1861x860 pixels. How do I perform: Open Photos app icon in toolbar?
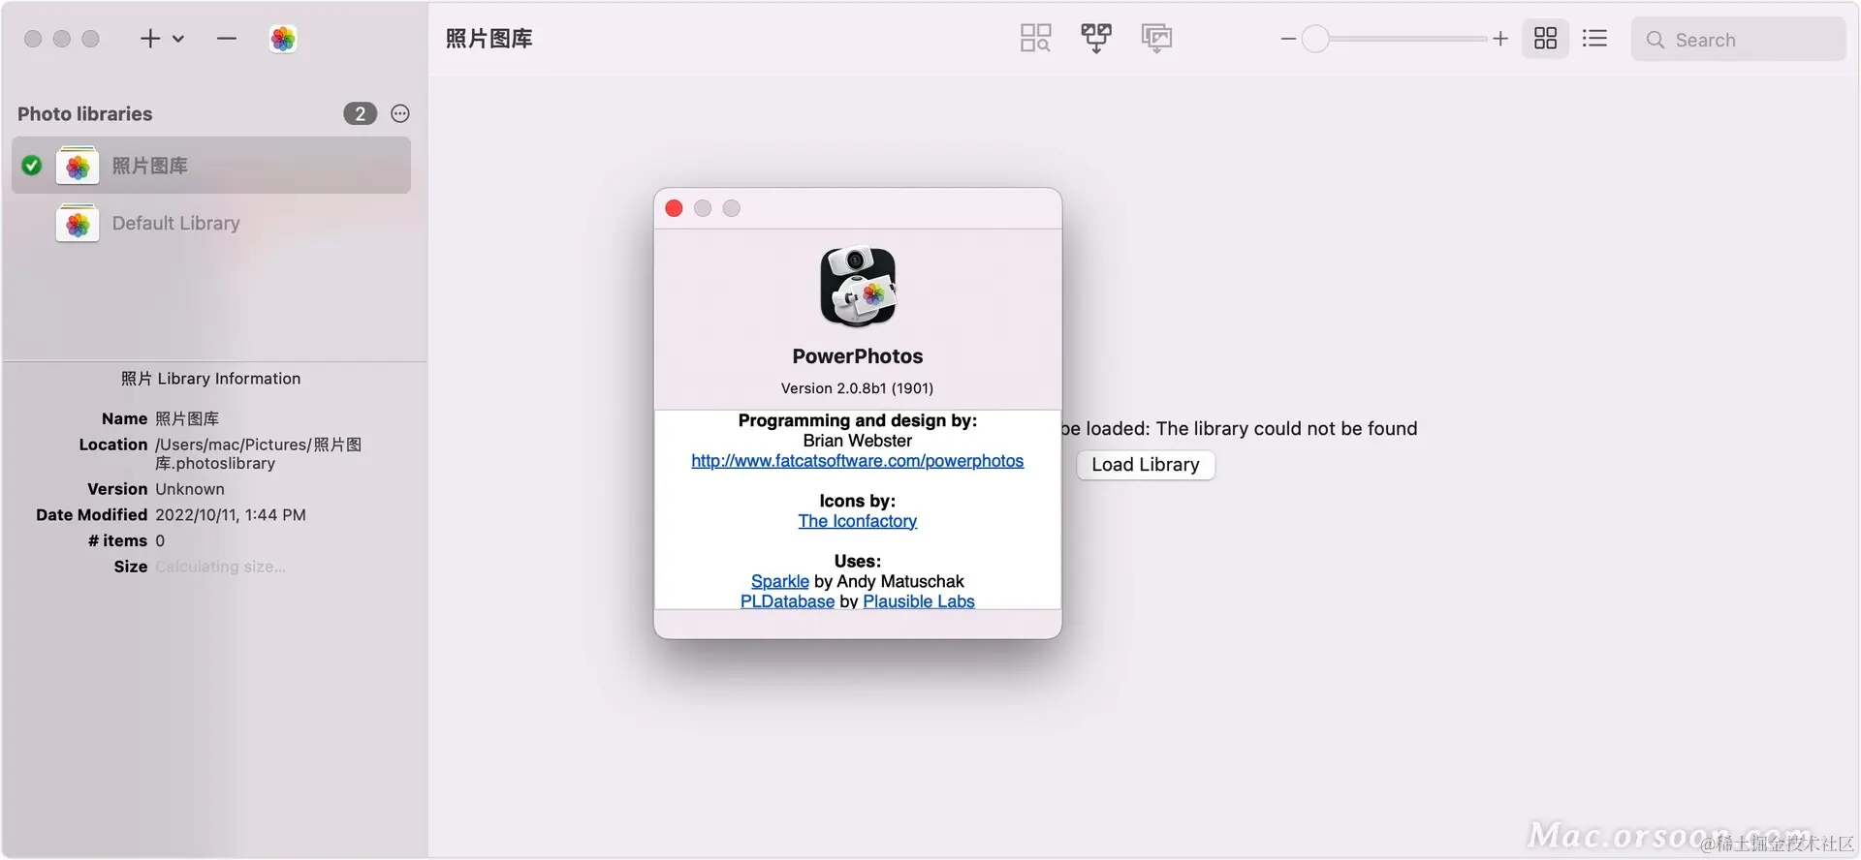[x=283, y=39]
